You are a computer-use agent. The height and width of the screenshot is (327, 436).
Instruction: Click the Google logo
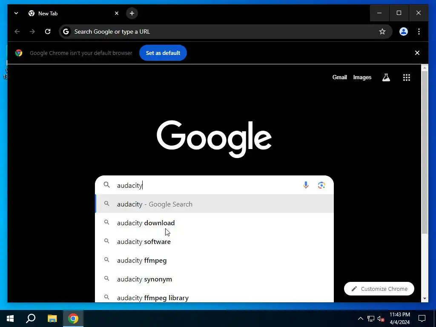pos(214,138)
